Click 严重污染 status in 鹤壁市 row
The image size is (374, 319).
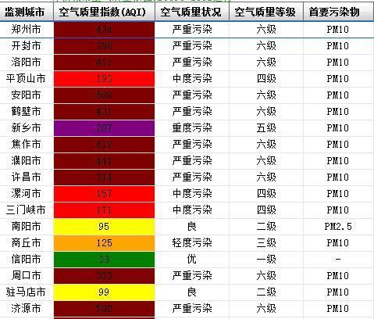coord(192,112)
